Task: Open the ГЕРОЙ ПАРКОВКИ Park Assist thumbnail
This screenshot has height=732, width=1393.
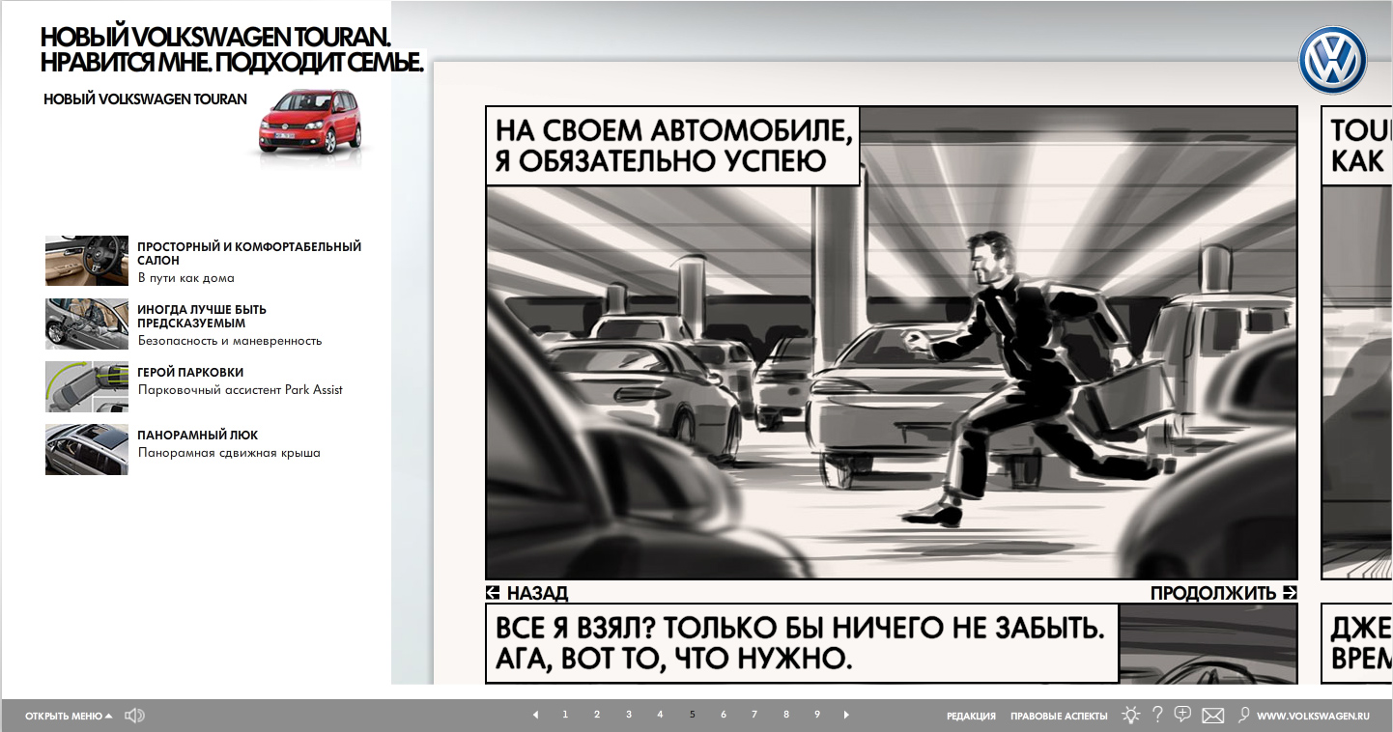Action: point(87,387)
